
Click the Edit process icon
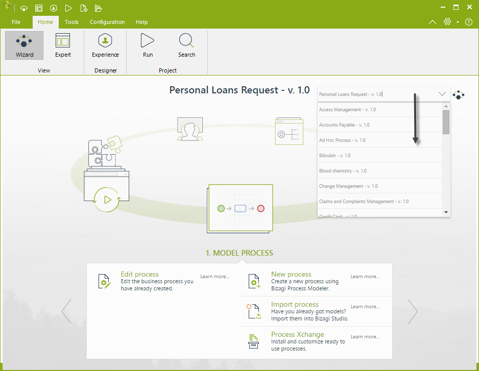coord(104,281)
